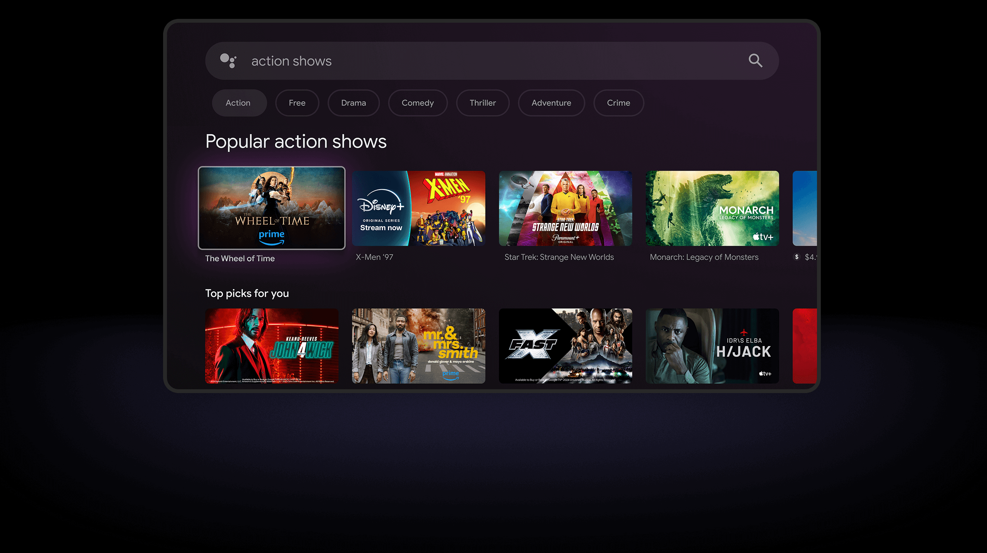987x553 pixels.
Task: Select the Hijack Idris Elba poster
Action: tap(712, 346)
